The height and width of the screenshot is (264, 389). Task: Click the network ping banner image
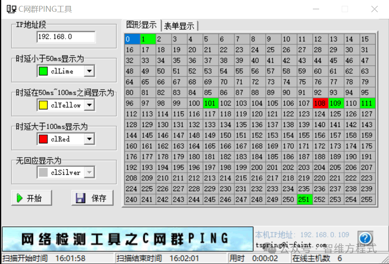pos(128,238)
